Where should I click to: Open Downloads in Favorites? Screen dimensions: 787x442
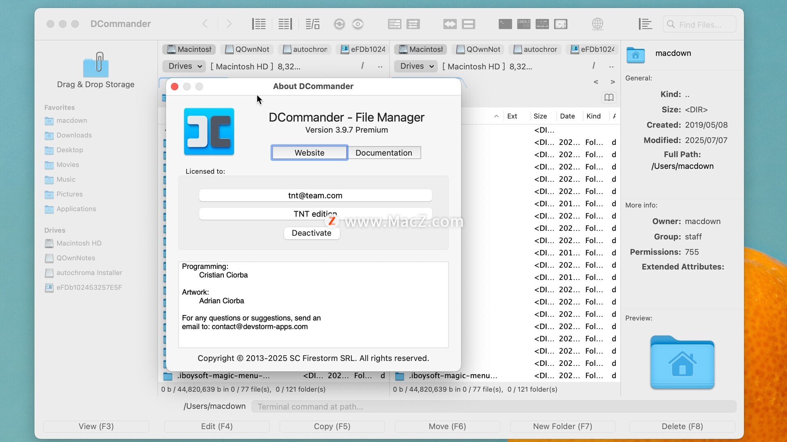coord(74,135)
